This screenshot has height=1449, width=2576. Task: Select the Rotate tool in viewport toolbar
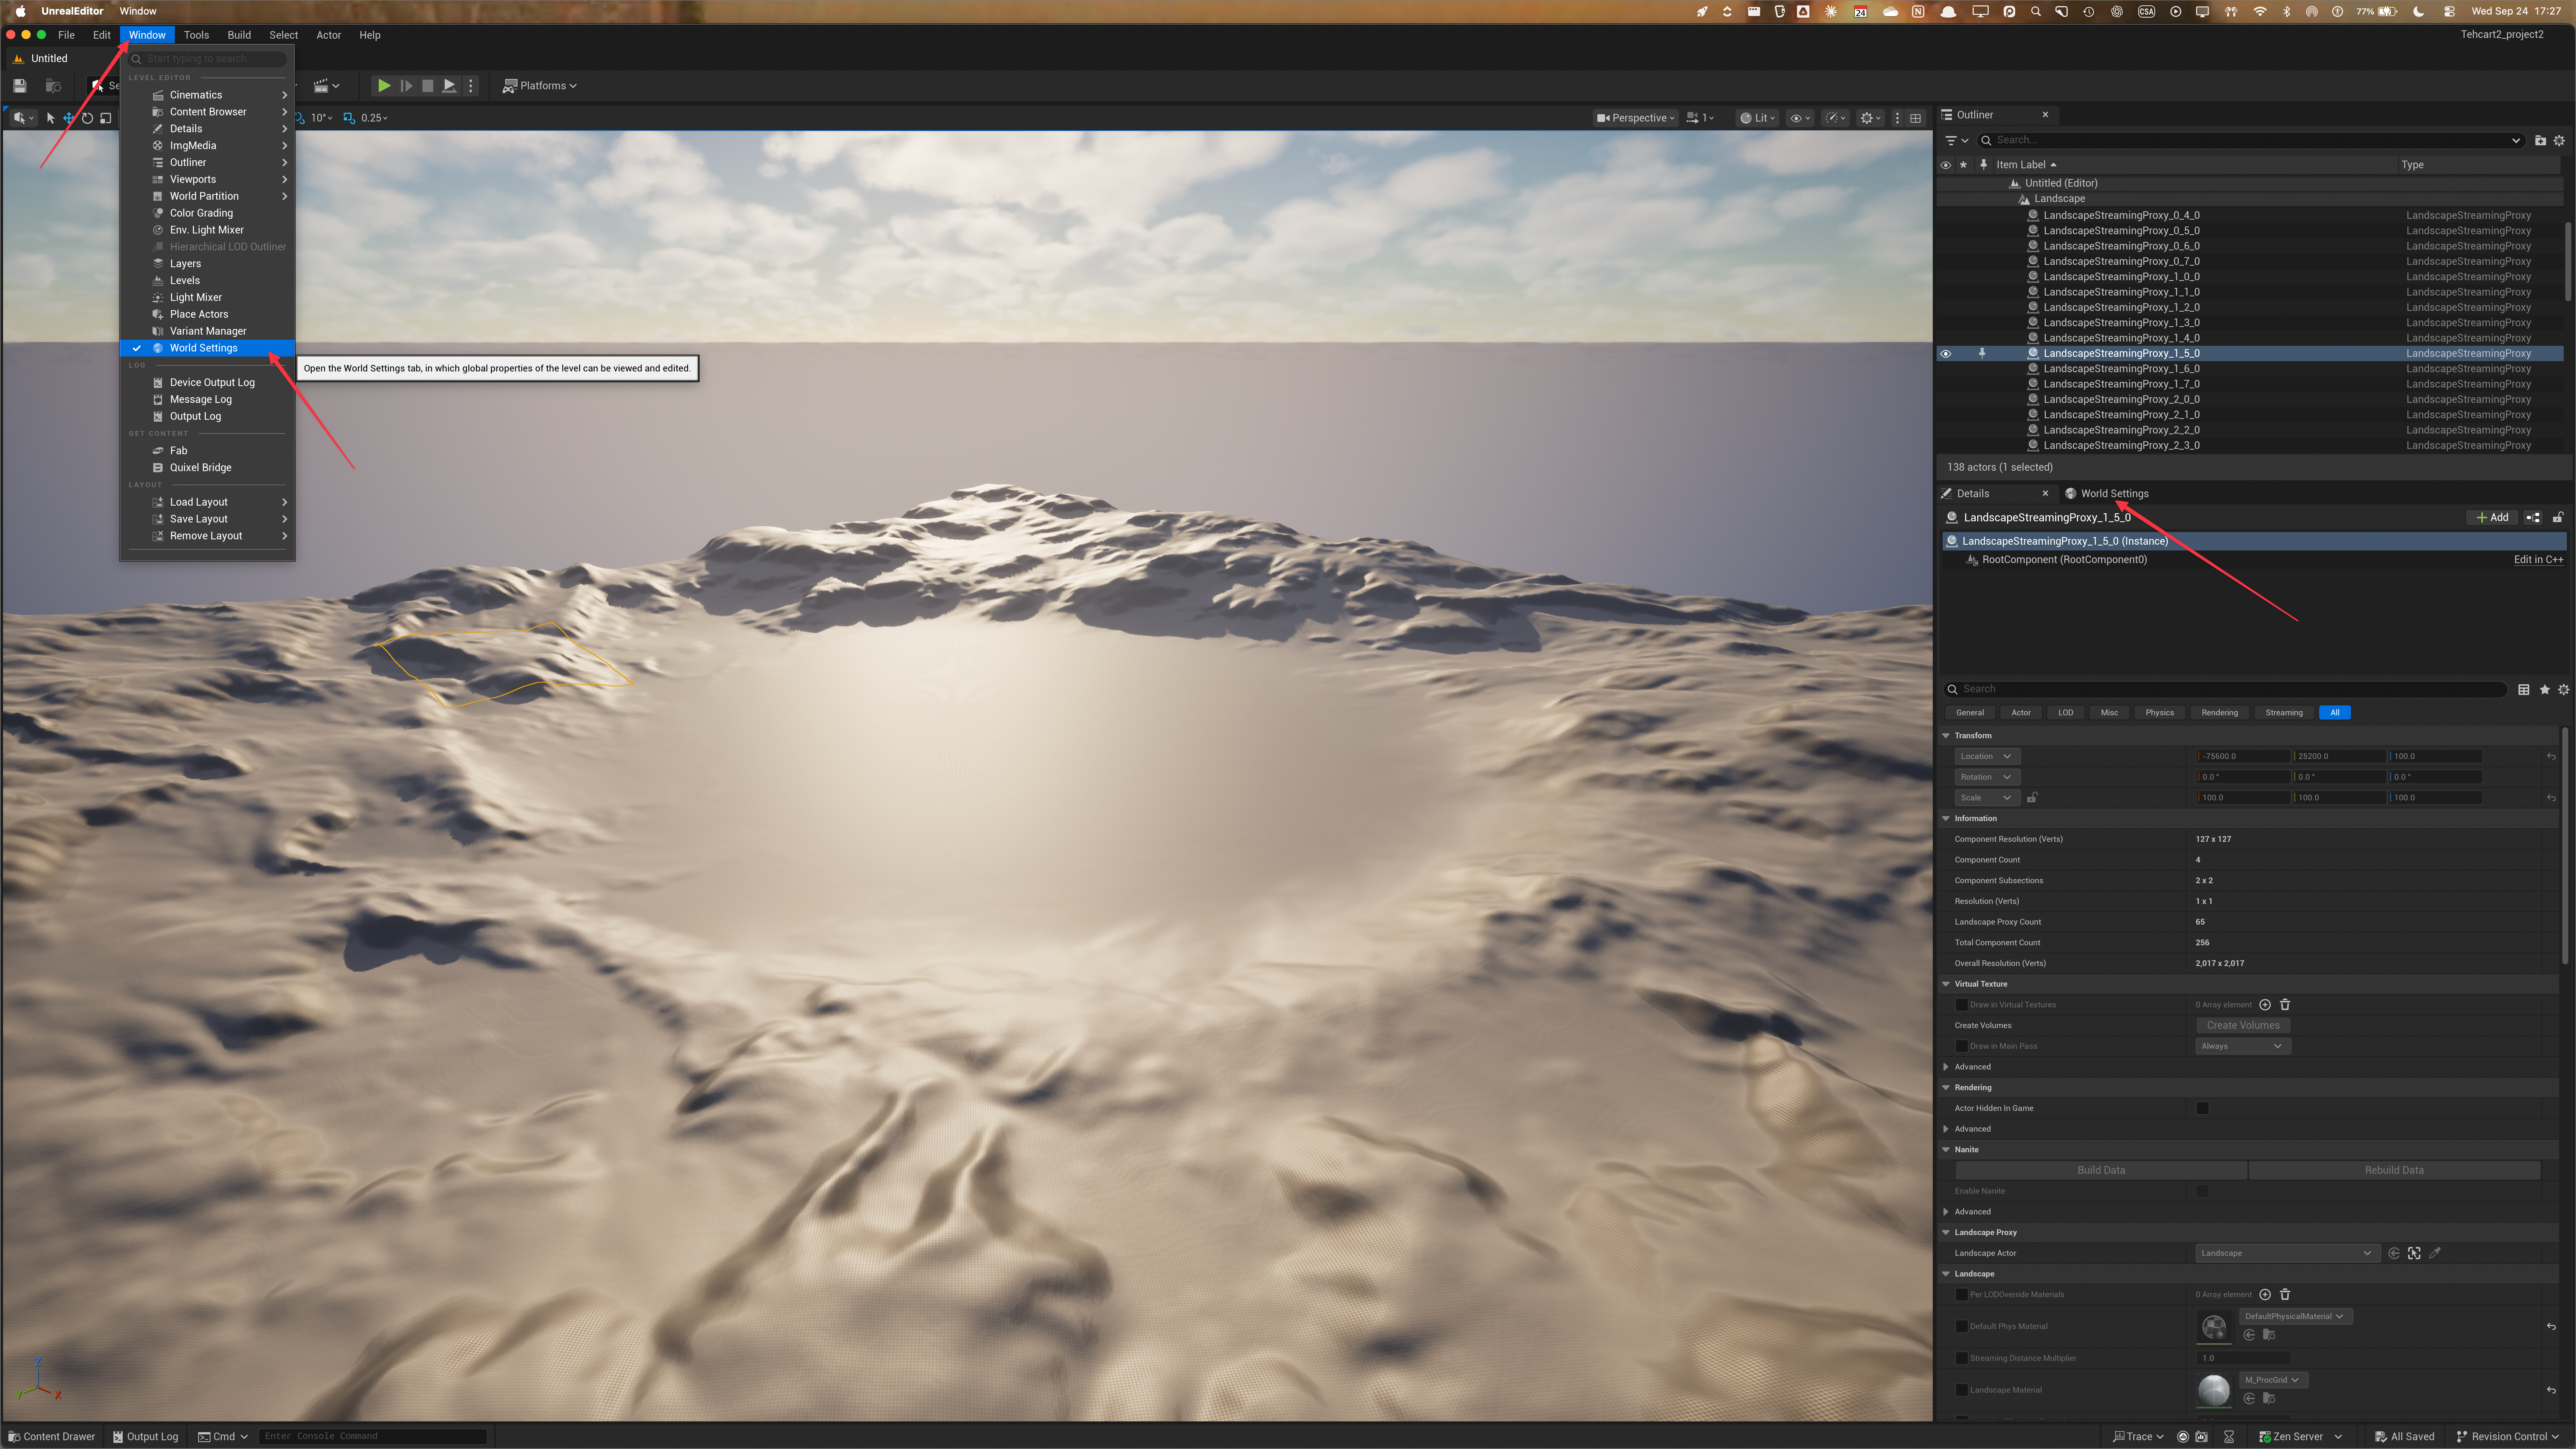[87, 118]
